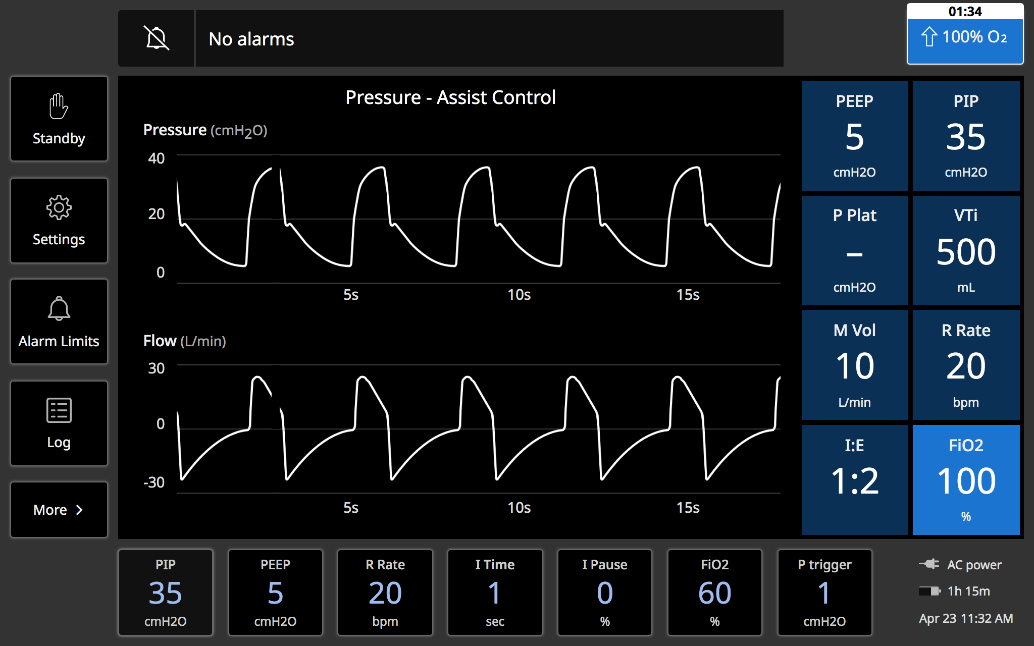Click the silenced alarm bell icon
Viewport: 1034px width, 646px height.
157,38
